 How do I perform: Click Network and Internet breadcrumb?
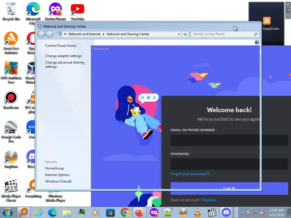point(84,34)
